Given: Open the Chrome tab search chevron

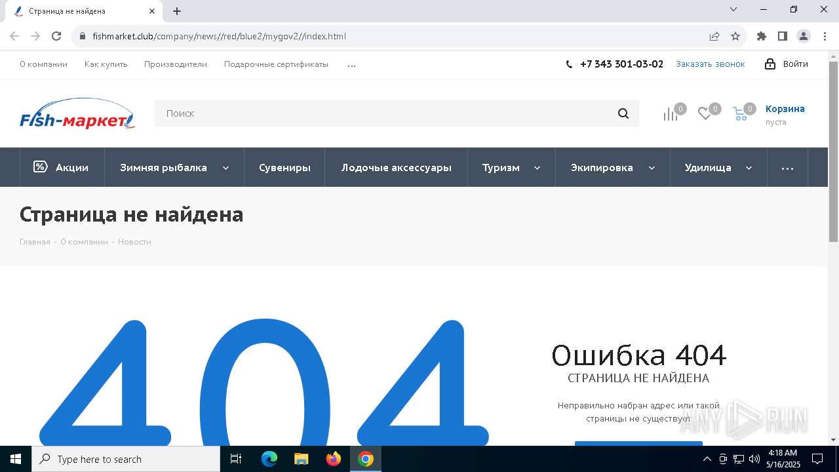Looking at the screenshot, I should (733, 9).
